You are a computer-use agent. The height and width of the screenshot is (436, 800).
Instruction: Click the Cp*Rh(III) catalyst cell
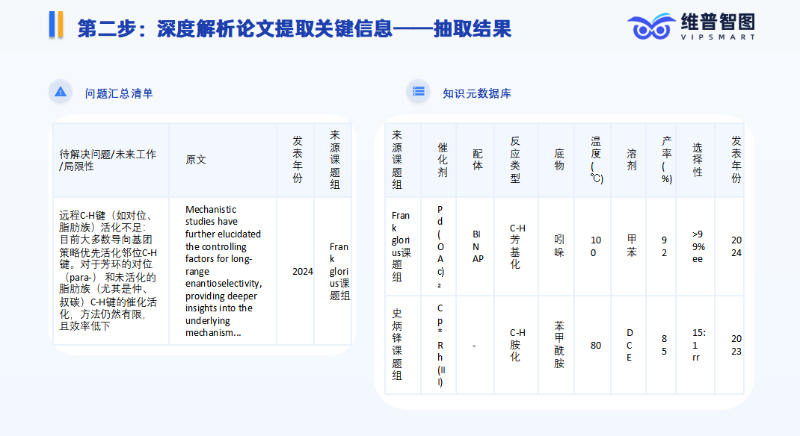439,345
